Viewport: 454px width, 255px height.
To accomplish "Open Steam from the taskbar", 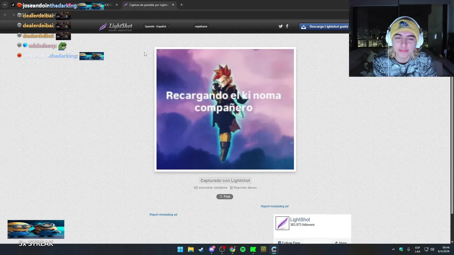I will tap(201, 249).
